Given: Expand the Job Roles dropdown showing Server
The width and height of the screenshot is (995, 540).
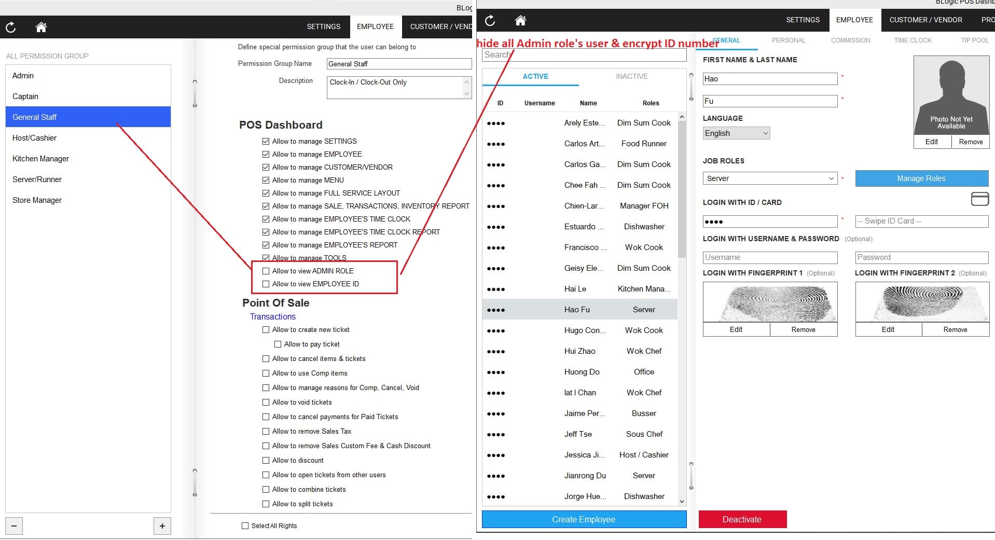Looking at the screenshot, I should pyautogui.click(x=770, y=178).
